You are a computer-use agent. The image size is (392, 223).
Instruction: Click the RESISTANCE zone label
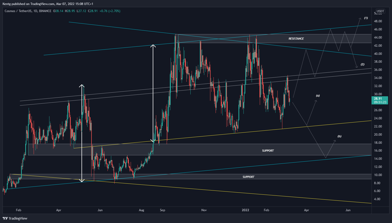pos(296,39)
